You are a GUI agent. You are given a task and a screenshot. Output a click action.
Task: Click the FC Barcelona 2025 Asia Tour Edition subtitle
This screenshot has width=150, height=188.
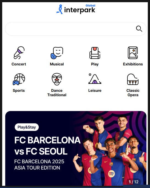(39, 165)
